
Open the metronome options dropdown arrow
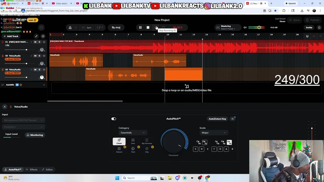pyautogui.click(x=75, y=28)
